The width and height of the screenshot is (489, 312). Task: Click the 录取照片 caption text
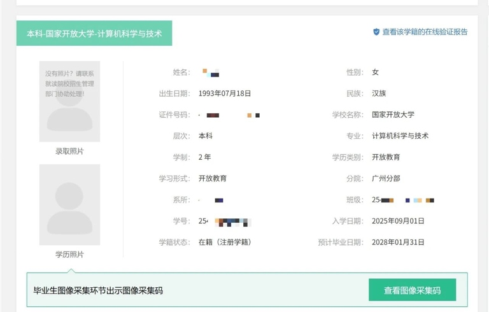[69, 152]
